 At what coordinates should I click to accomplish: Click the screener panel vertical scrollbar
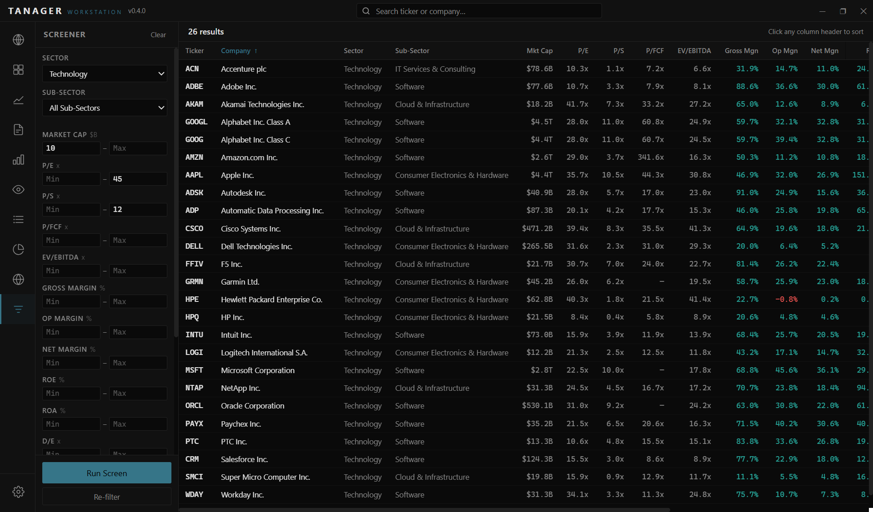pyautogui.click(x=176, y=193)
